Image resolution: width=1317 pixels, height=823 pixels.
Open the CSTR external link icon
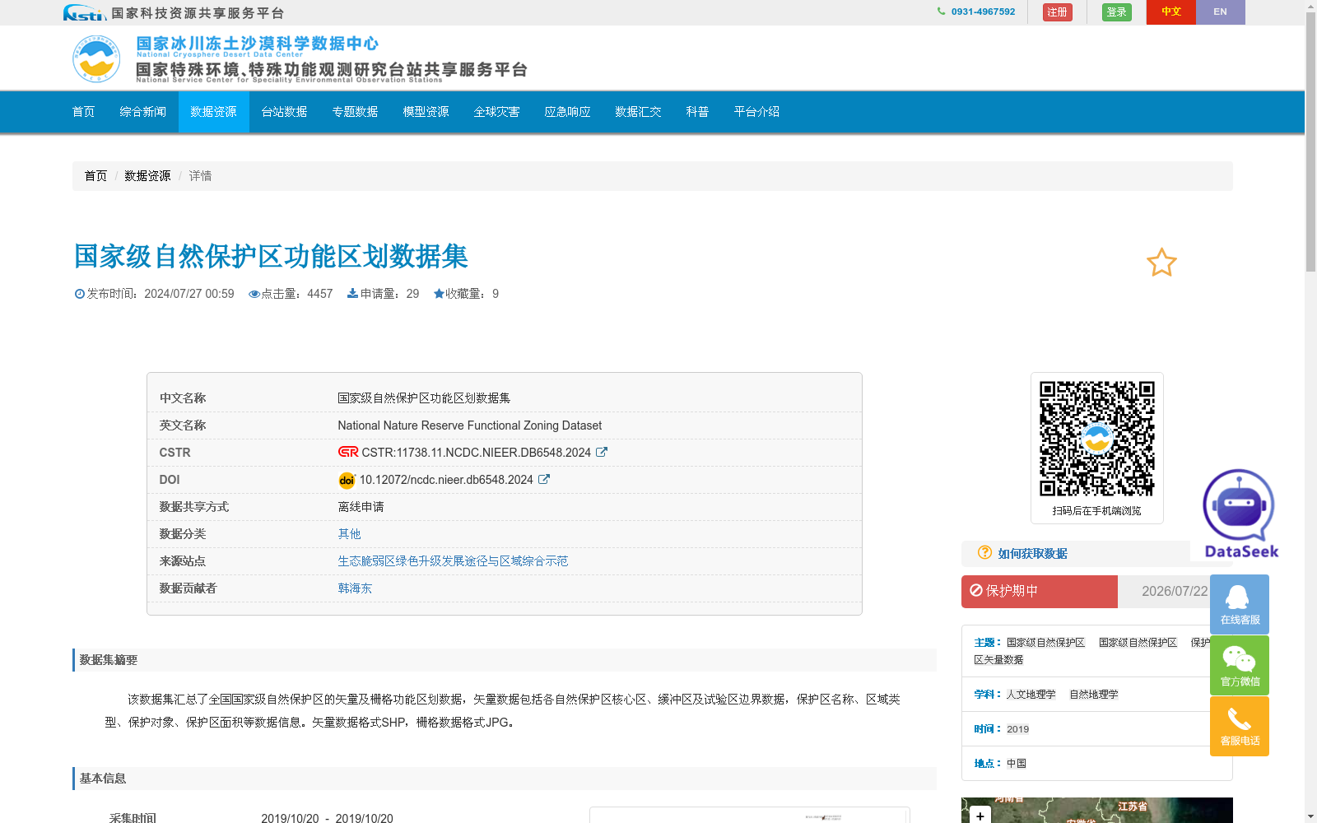pyautogui.click(x=602, y=452)
